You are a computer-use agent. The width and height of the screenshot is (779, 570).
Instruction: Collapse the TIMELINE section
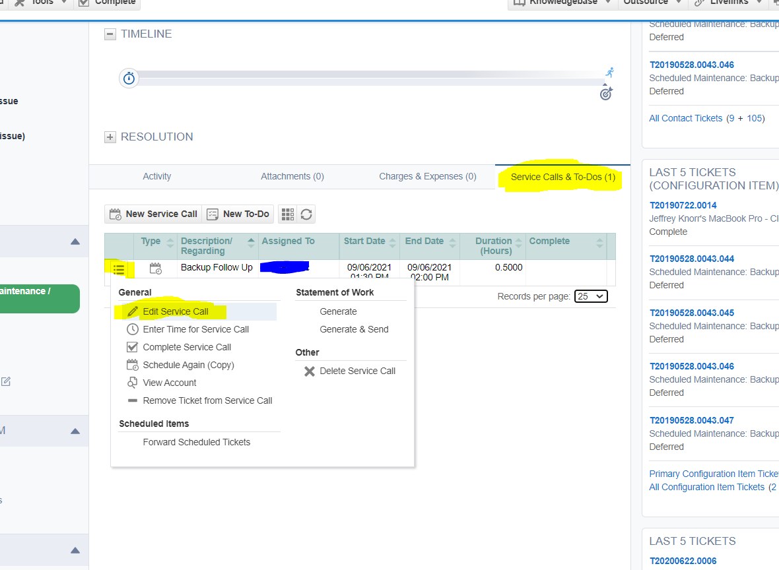tap(110, 34)
